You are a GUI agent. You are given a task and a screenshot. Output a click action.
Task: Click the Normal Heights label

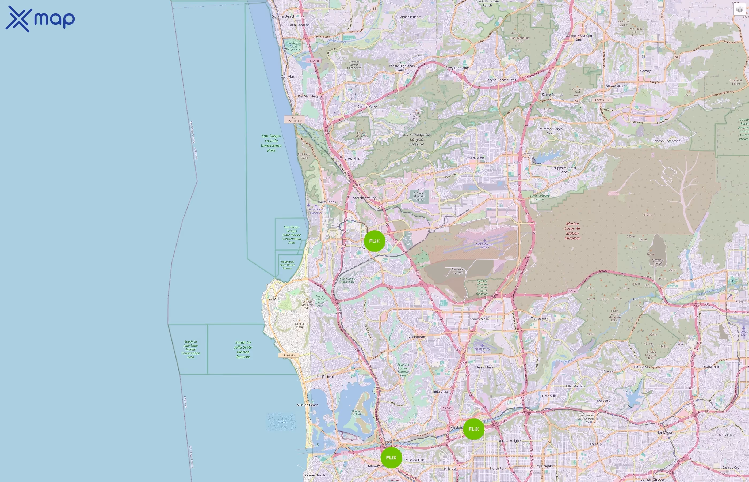(x=510, y=441)
